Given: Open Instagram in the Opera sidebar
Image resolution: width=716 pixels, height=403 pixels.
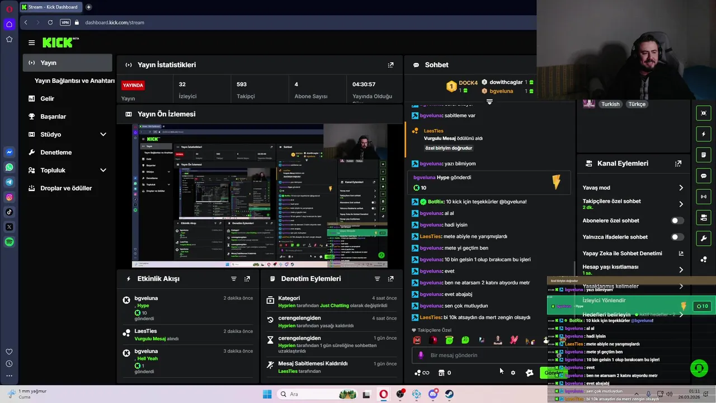Looking at the screenshot, I should pyautogui.click(x=10, y=197).
